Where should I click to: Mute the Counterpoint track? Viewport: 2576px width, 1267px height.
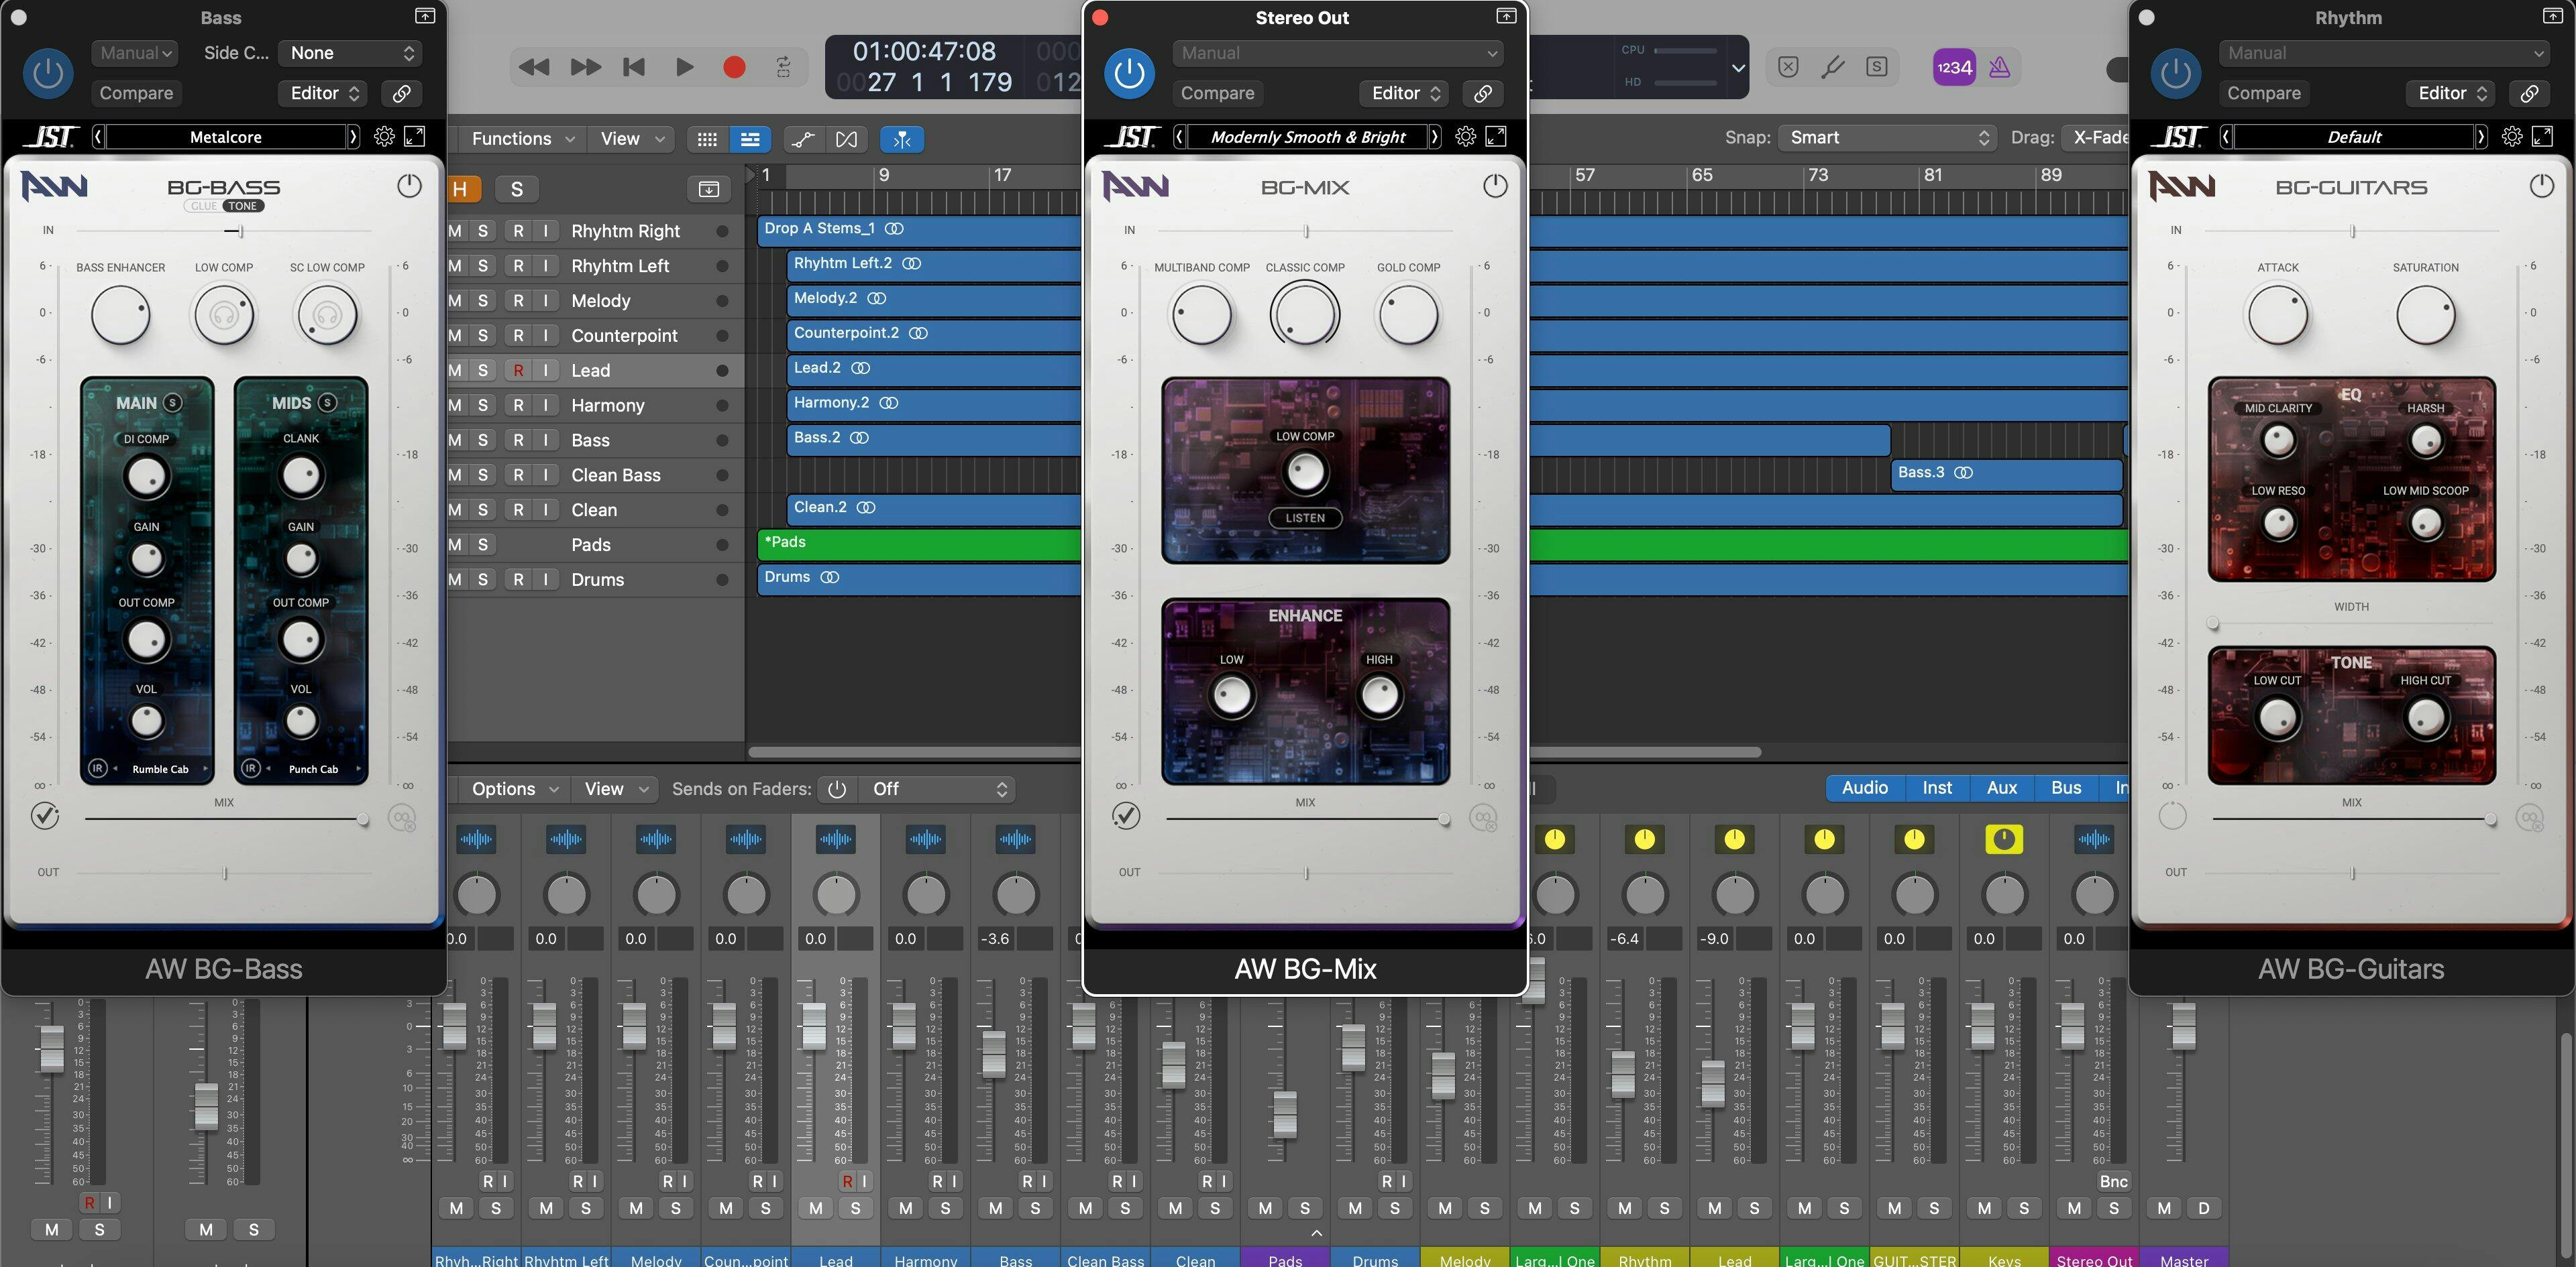[x=456, y=336]
